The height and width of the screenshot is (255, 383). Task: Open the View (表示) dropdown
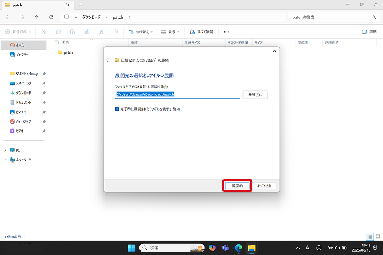170,32
